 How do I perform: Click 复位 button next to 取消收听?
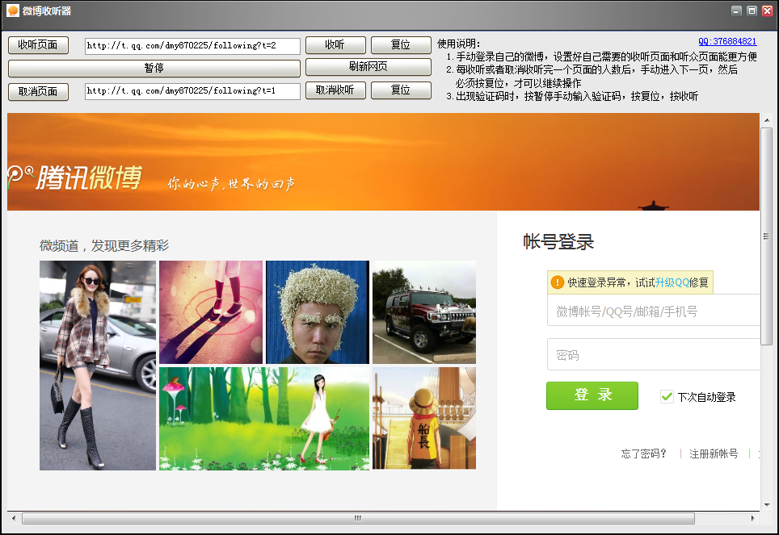(401, 90)
